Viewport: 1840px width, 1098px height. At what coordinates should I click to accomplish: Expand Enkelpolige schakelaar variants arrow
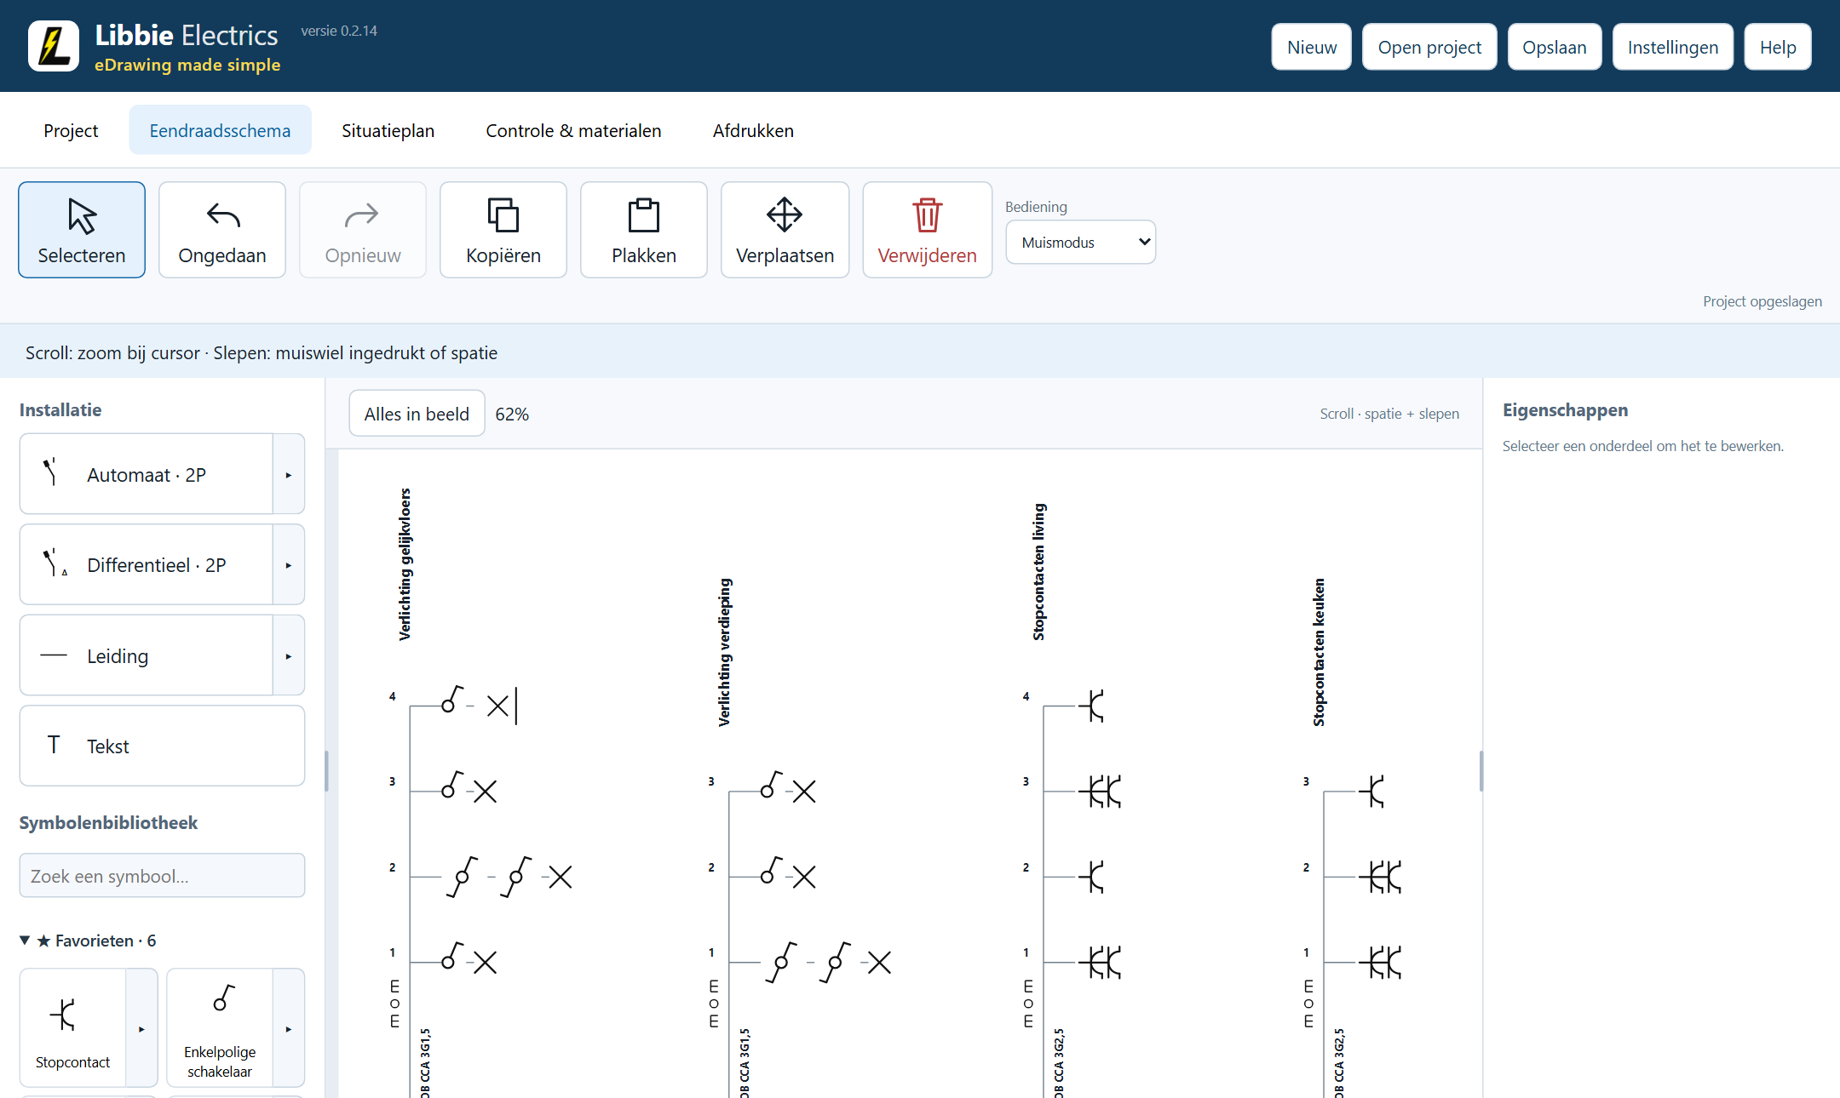[x=289, y=1027]
